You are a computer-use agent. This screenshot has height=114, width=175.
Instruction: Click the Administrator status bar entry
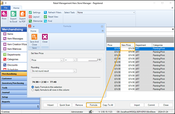[x=77, y=112]
